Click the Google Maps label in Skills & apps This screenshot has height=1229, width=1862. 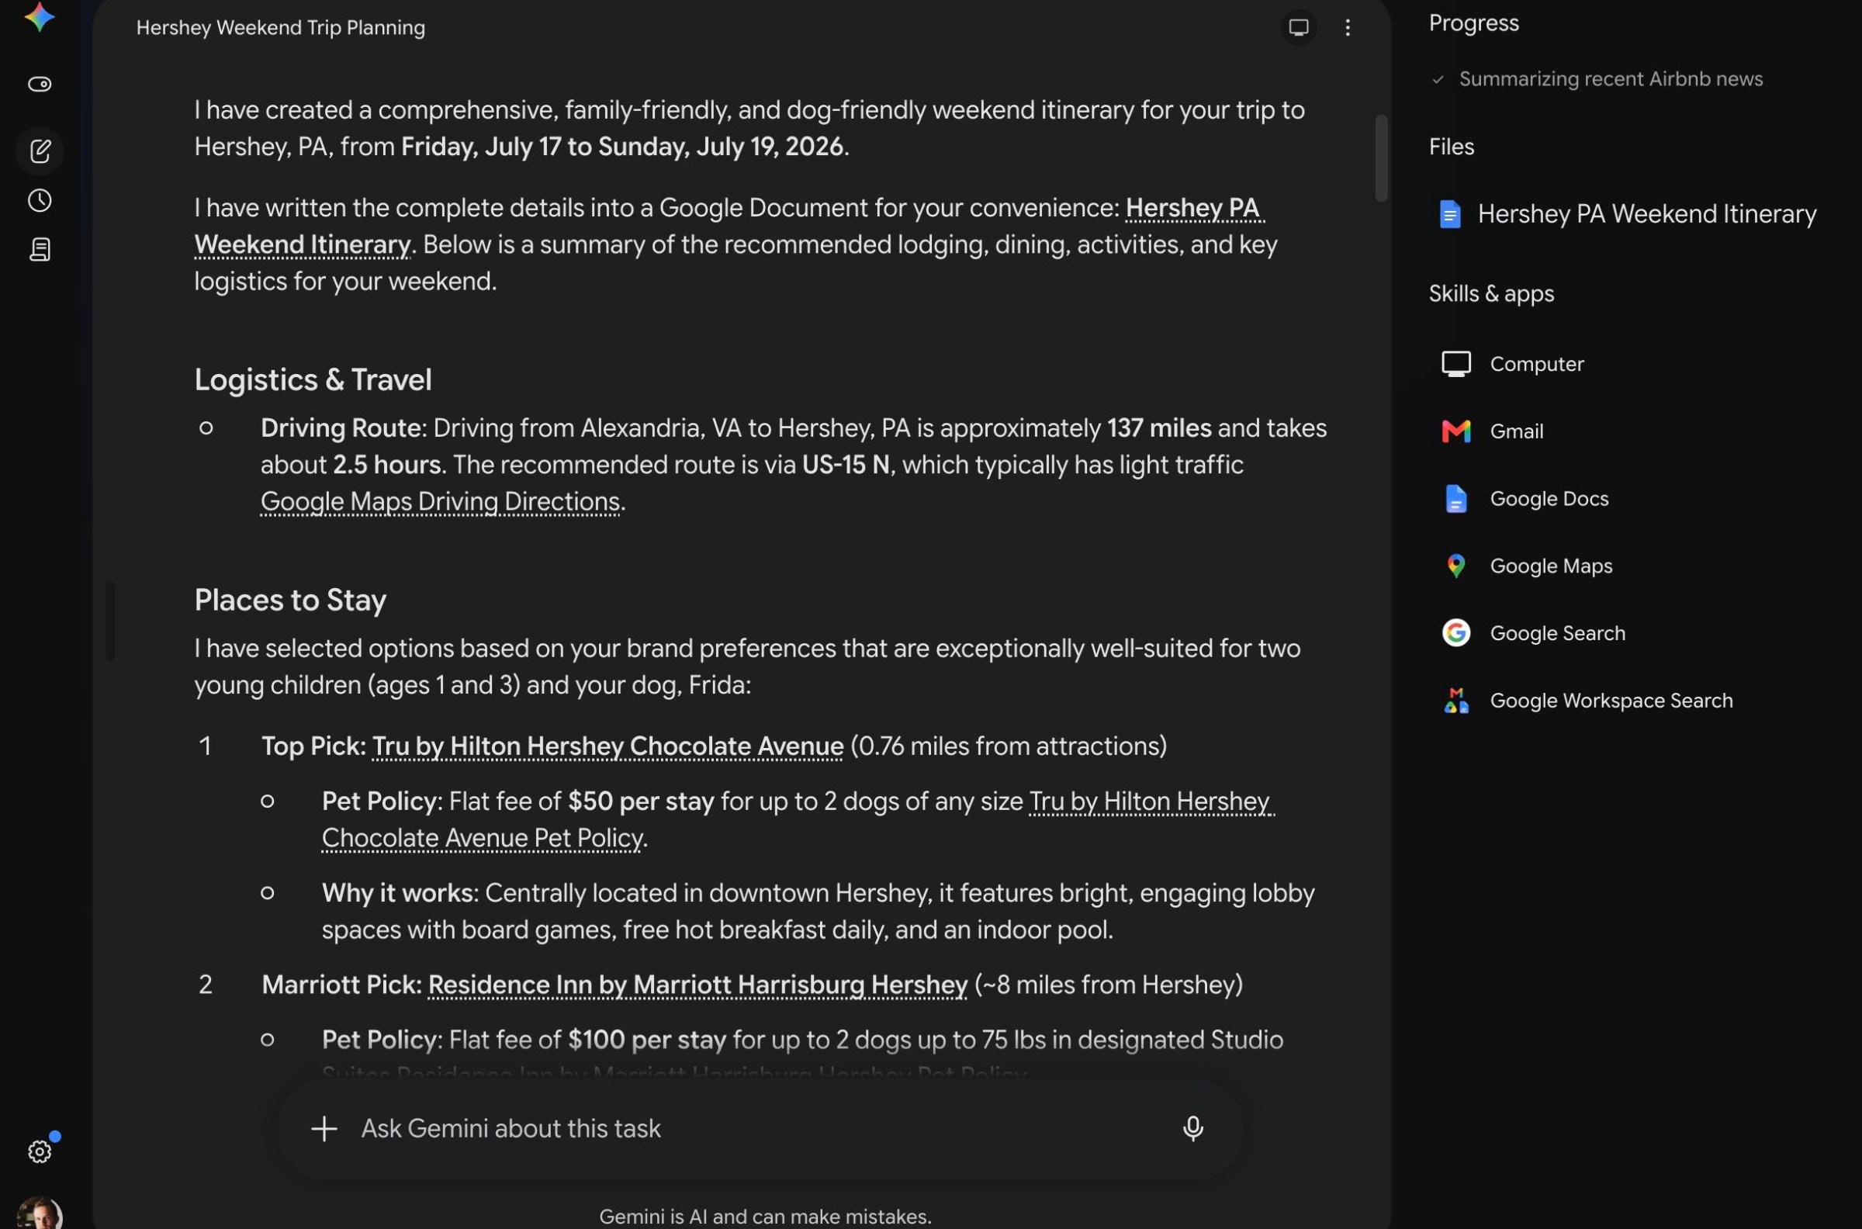pyautogui.click(x=1551, y=566)
